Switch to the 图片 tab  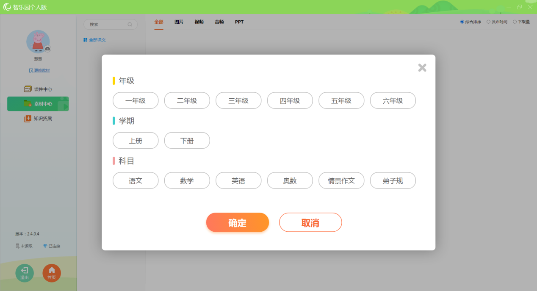[x=179, y=22]
